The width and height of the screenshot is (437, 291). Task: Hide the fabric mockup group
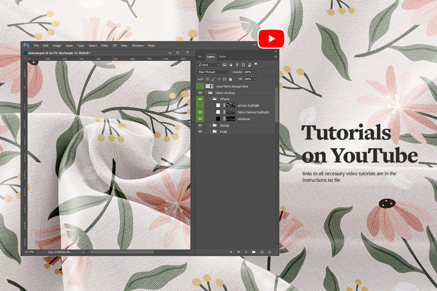[200, 93]
